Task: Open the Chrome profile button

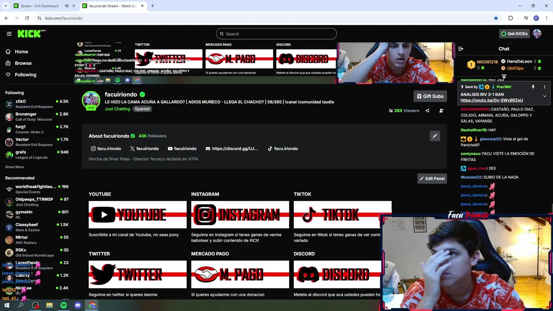Action: pos(536,18)
